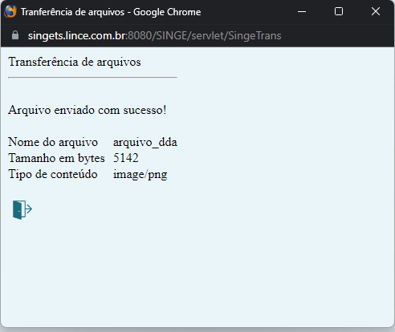The height and width of the screenshot is (332, 395).
Task: Click the window favicon in title bar
Action: click(10, 12)
